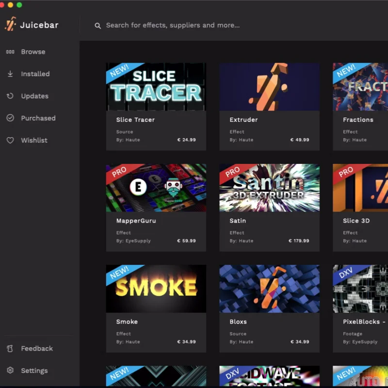Screen dimensions: 388x388
Task: Show the Purchased items
Action: coord(38,118)
